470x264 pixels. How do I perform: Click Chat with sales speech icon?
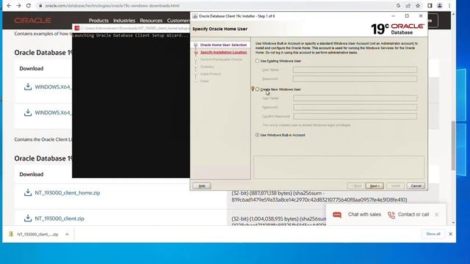point(337,215)
